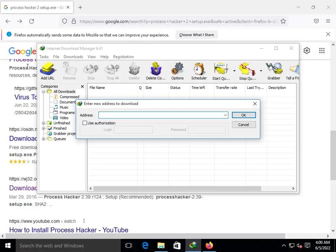Image resolution: width=336 pixels, height=252 pixels.
Task: Open IDM Options gear icon
Action: 178,71
